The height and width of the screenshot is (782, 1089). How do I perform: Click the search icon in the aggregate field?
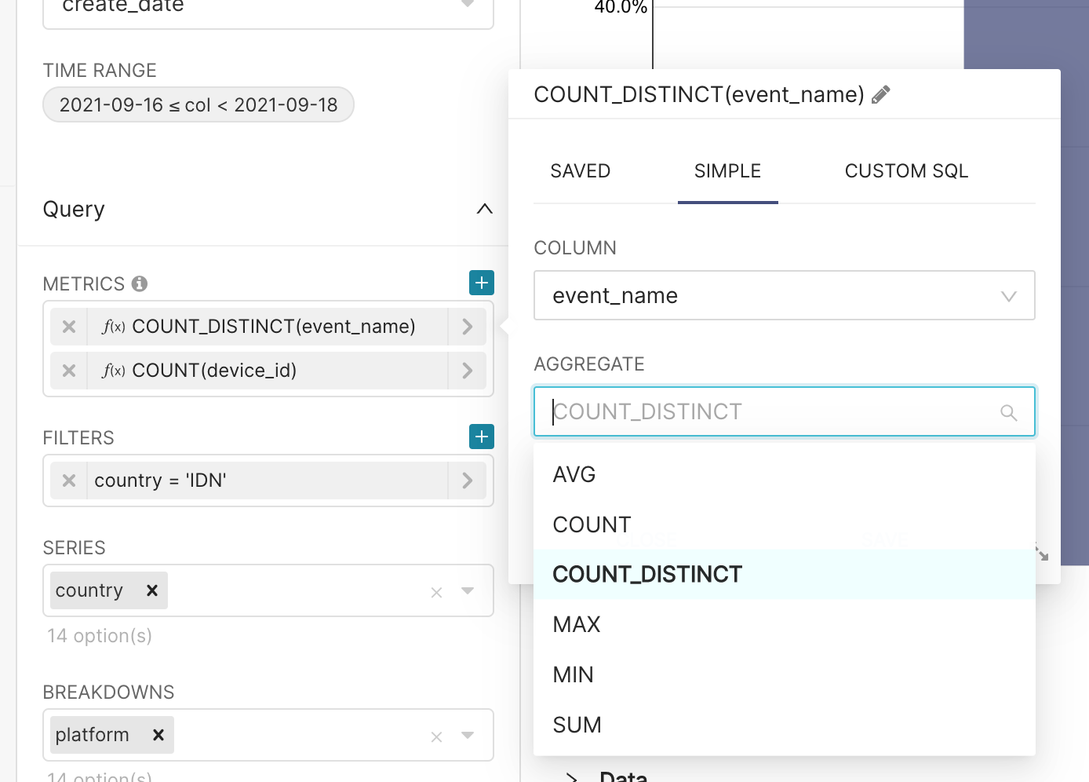[1008, 411]
